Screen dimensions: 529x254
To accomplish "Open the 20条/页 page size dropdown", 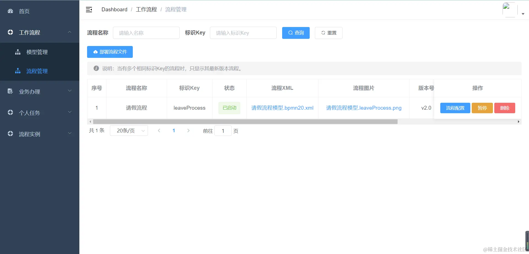I will click(x=129, y=131).
